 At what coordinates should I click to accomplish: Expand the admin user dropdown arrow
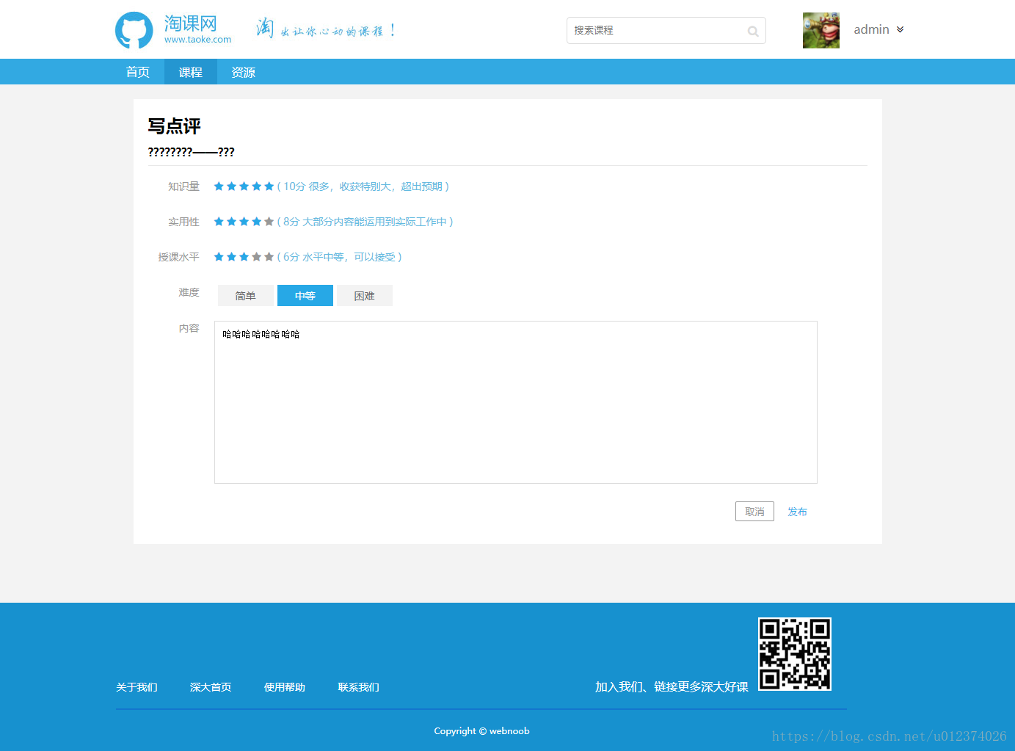[900, 29]
